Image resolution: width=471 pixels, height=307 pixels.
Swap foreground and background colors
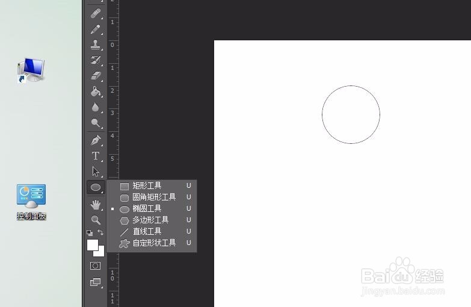[x=100, y=232]
